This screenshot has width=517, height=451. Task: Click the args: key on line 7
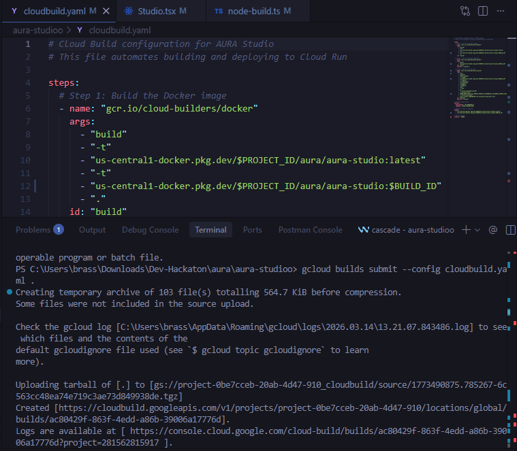[82, 122]
